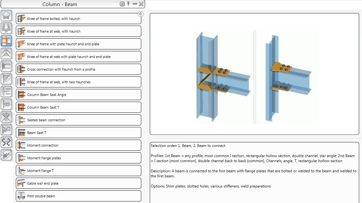
Task: Select the Column - Beam category icon
Action: point(6,41)
